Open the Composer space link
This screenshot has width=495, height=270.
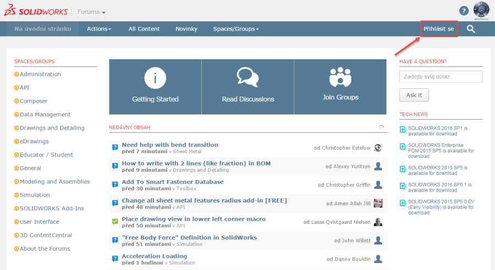point(34,101)
